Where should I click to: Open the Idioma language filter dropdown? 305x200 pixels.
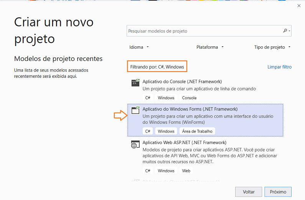[x=139, y=47]
